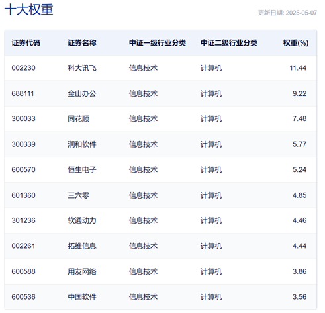Open the 软通动力 entry
Image resolution: width=325 pixels, height=313 pixels.
(82, 220)
